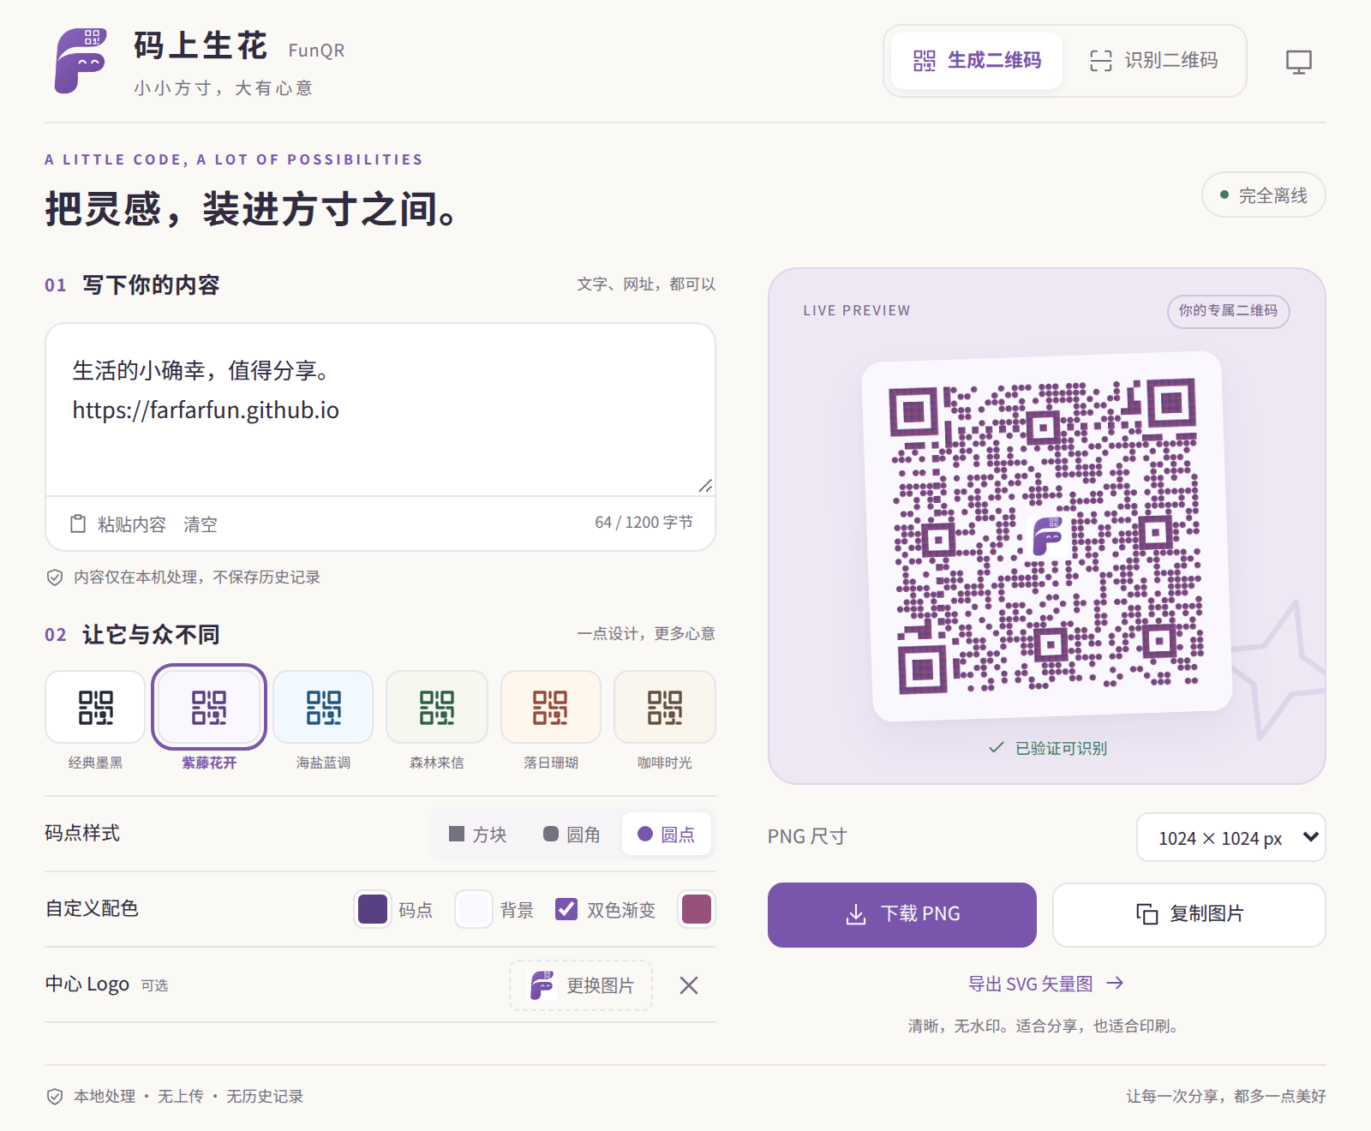Select the 圆角 dot style
Image resolution: width=1371 pixels, height=1131 pixels.
coord(572,835)
